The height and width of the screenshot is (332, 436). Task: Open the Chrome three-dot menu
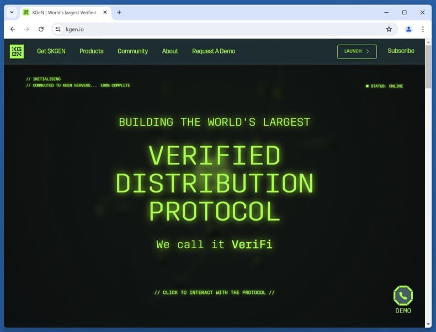coord(423,29)
